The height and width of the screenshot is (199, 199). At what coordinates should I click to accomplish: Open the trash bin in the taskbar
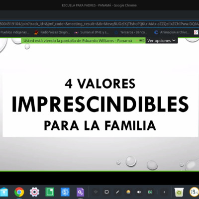click(x=179, y=192)
